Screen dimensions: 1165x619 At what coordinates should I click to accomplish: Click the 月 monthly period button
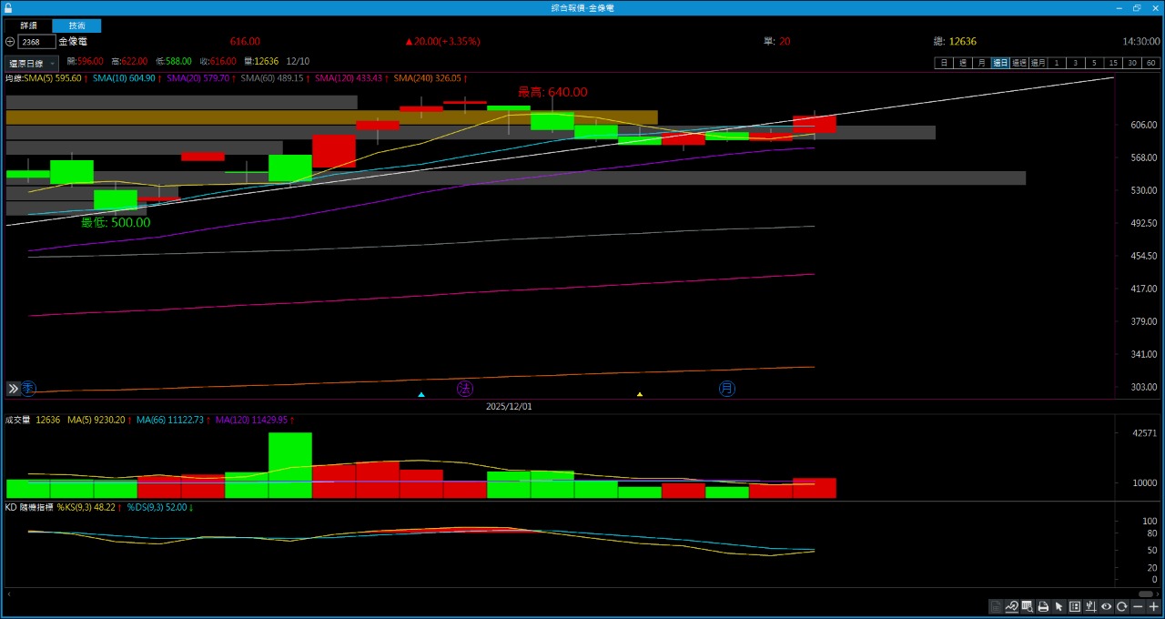(981, 63)
